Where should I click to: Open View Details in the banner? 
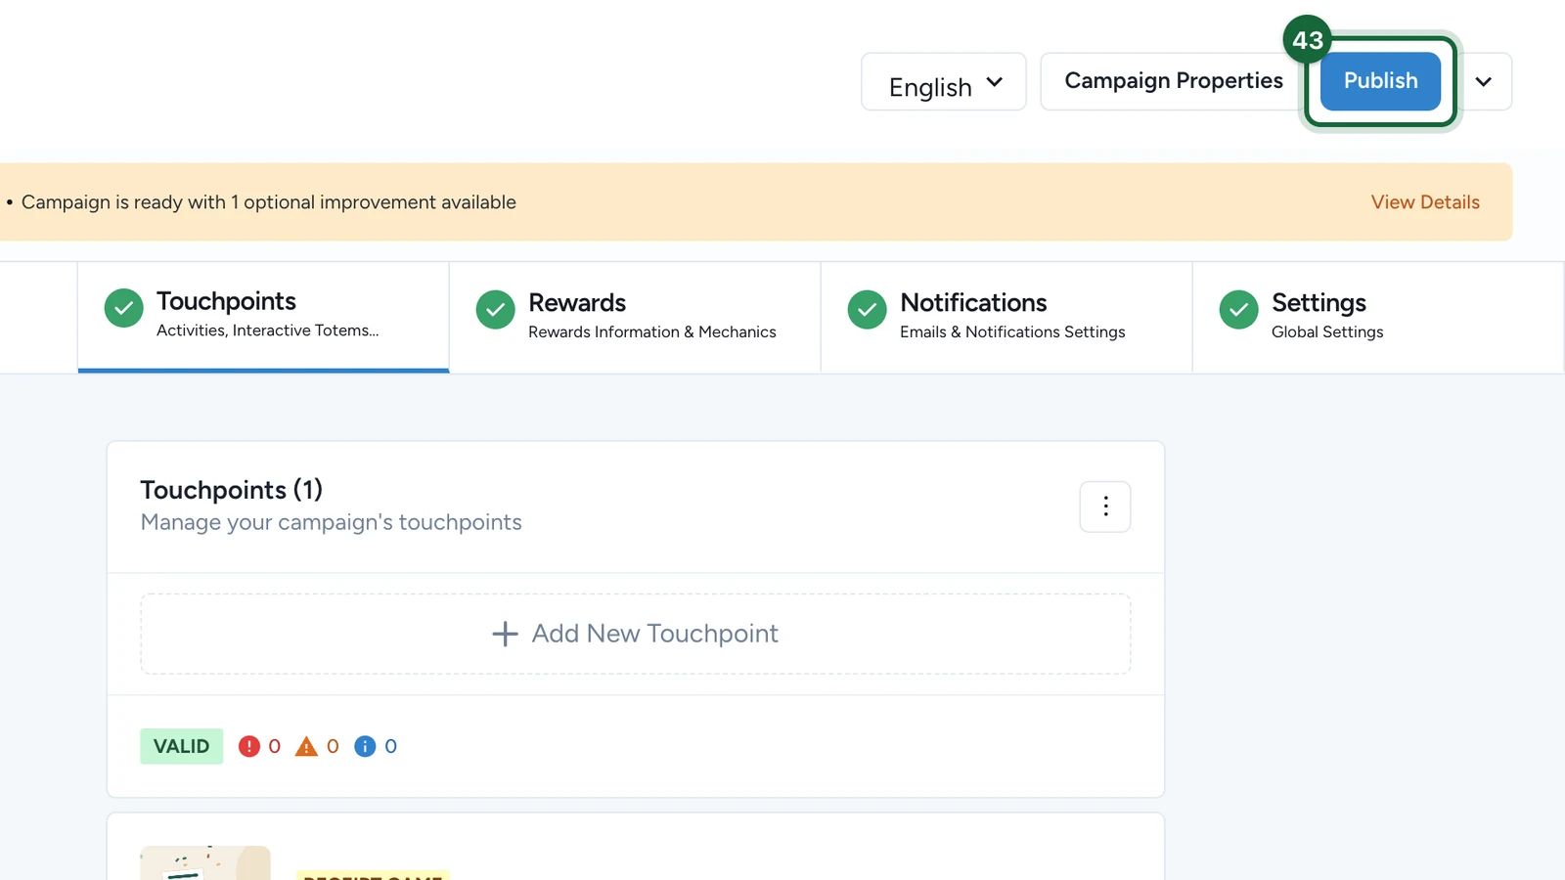pyautogui.click(x=1425, y=202)
